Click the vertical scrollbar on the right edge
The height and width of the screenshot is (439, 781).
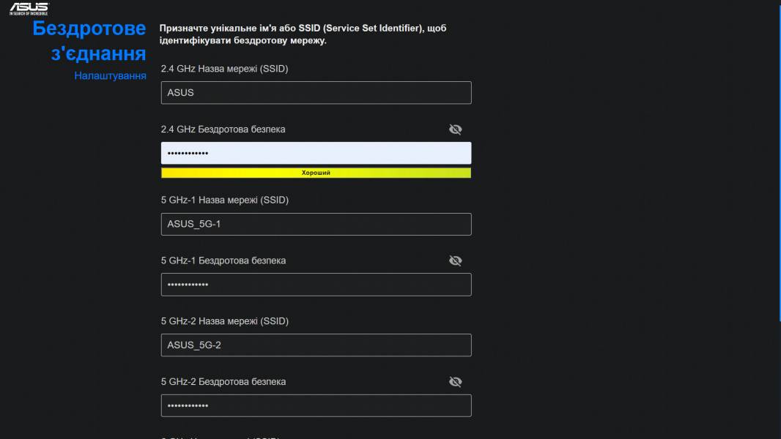[779, 161]
